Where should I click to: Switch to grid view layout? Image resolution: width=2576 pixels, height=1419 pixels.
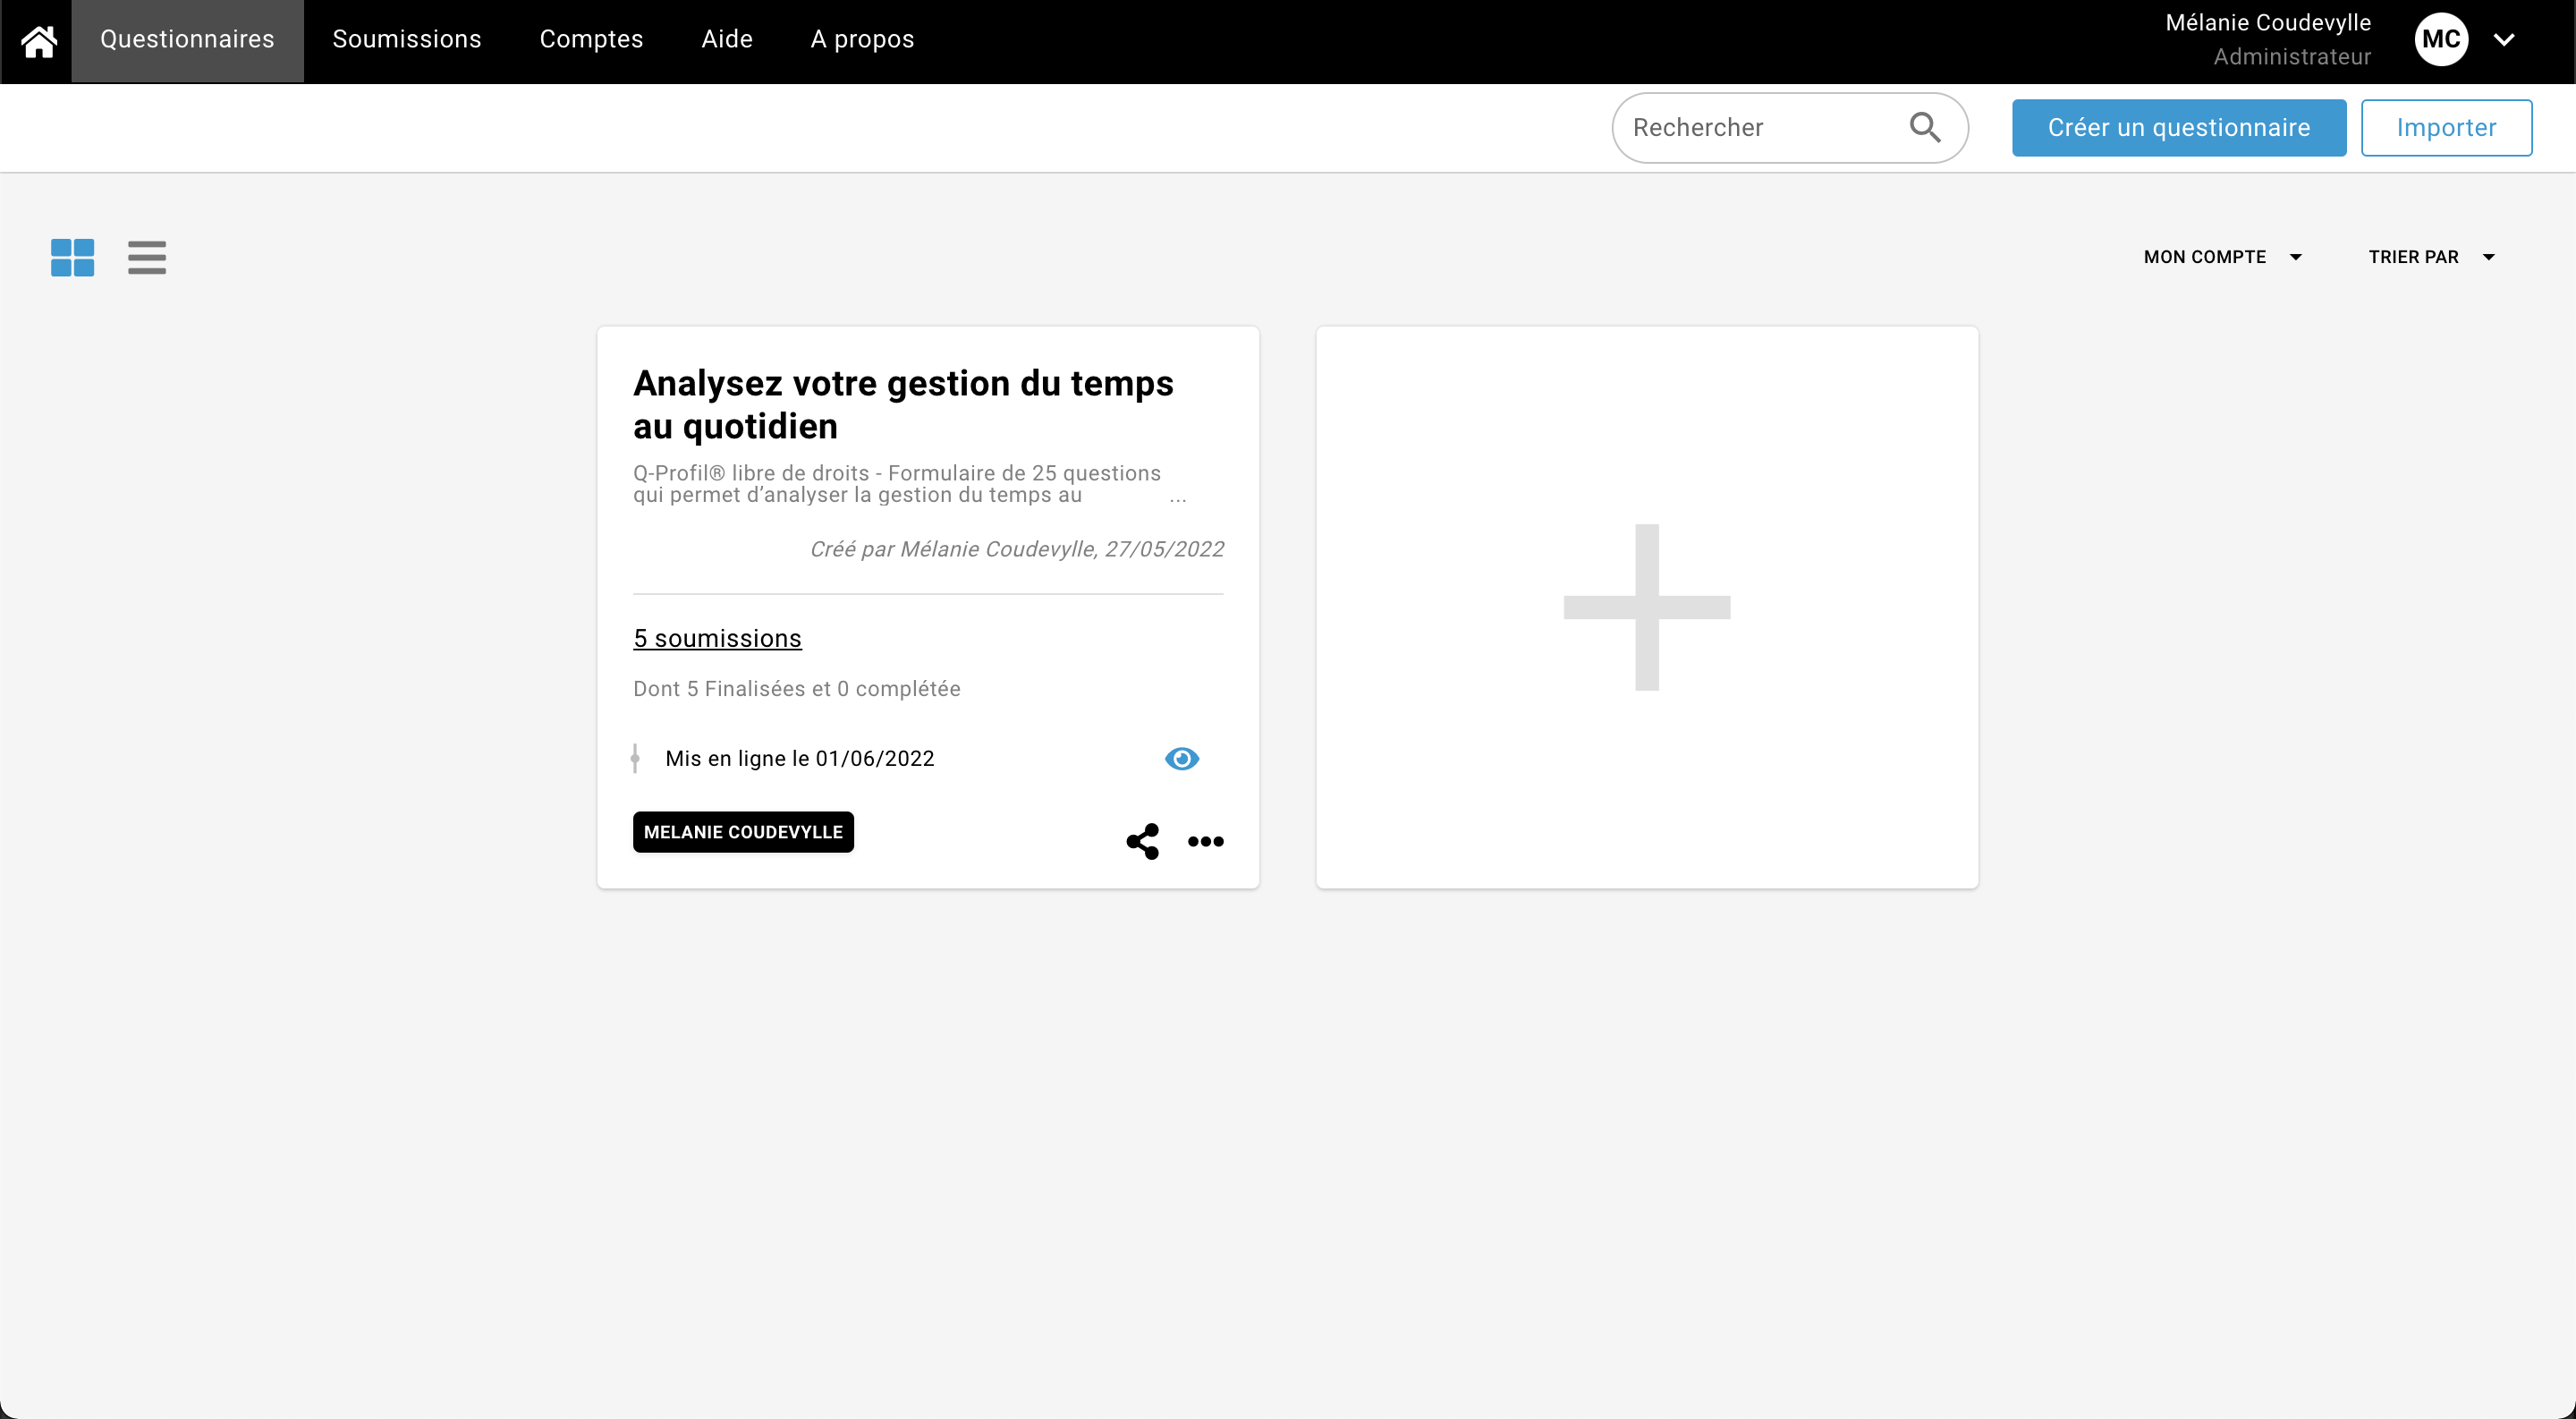[x=72, y=257]
